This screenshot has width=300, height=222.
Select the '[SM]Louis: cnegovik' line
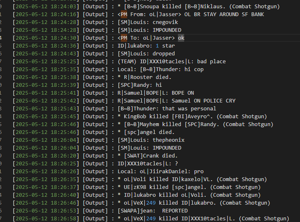coord(95,22)
